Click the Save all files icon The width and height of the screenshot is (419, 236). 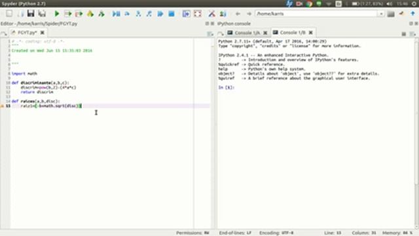pyautogui.click(x=42, y=13)
